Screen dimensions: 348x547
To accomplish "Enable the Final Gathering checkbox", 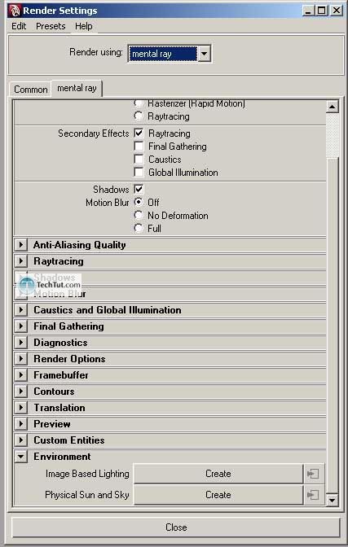I will coord(139,147).
